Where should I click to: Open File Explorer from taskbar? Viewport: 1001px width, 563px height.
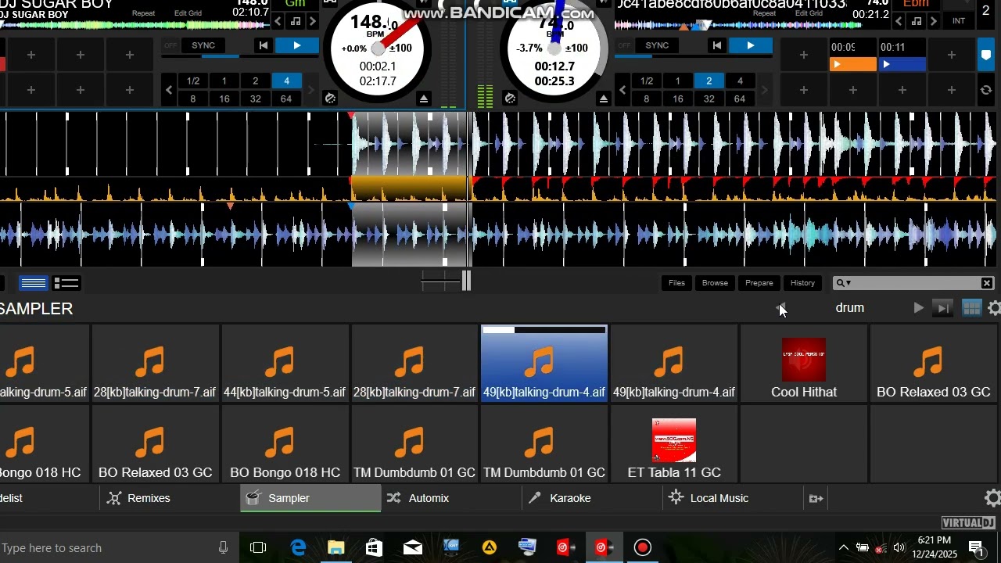click(x=335, y=548)
